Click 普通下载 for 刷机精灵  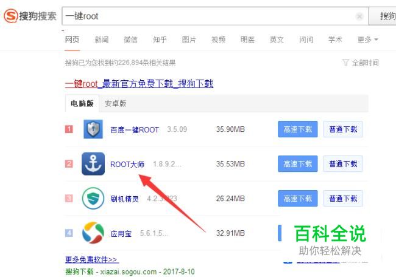click(x=343, y=199)
